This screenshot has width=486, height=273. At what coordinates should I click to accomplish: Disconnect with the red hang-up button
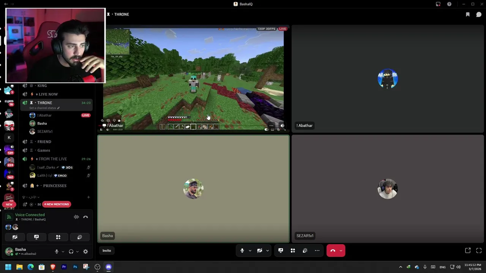coord(333,251)
